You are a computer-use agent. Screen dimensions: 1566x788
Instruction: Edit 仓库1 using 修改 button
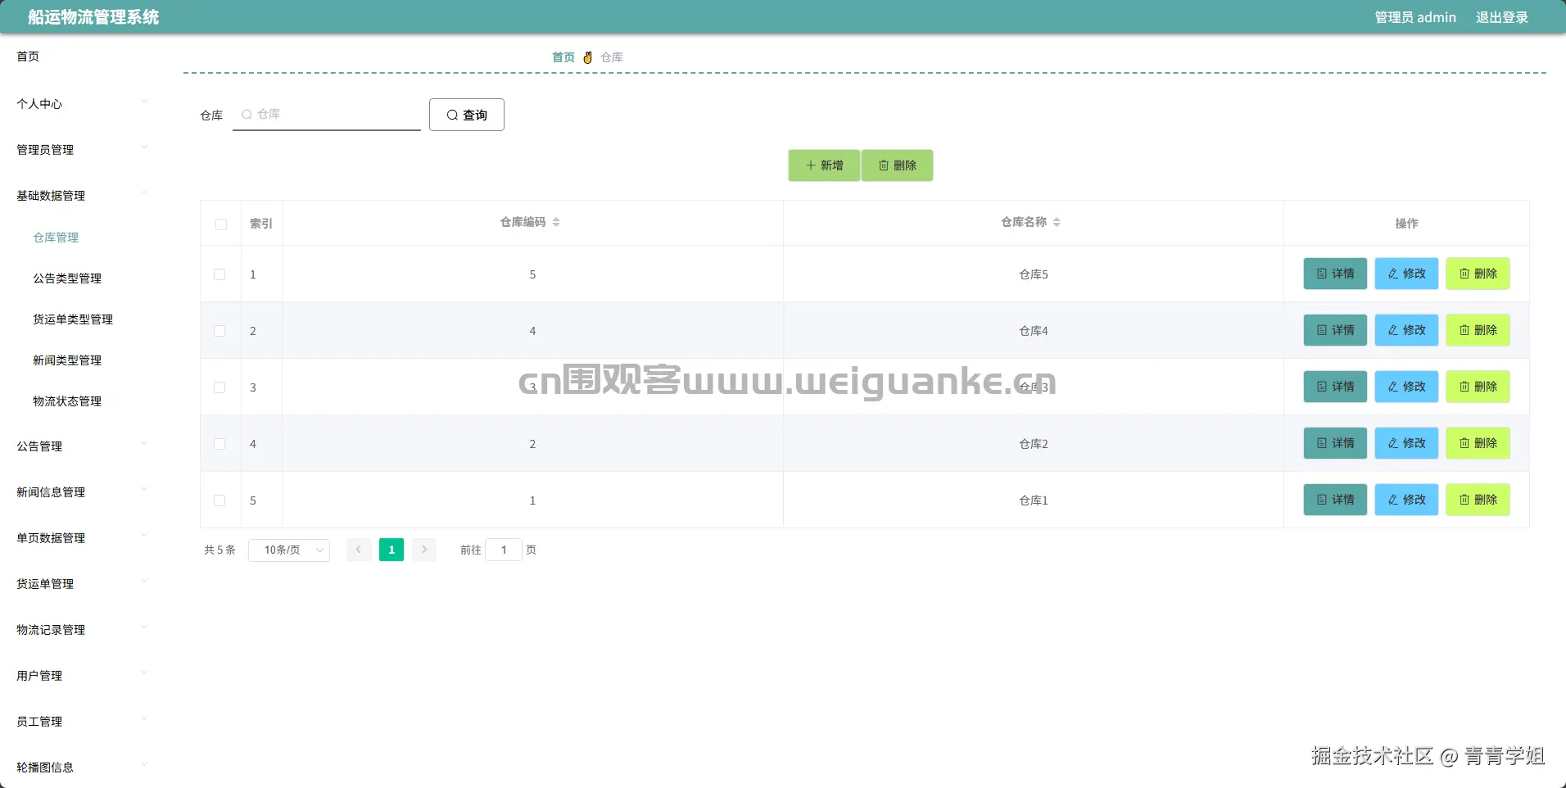[1406, 500]
